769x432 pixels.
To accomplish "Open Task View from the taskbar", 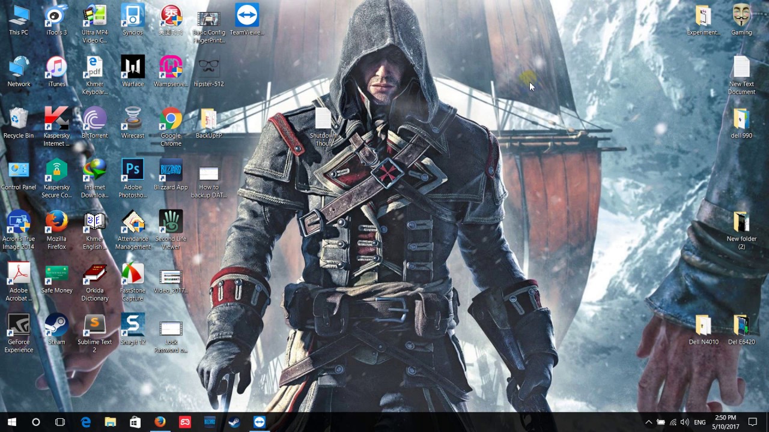I will coord(60,422).
